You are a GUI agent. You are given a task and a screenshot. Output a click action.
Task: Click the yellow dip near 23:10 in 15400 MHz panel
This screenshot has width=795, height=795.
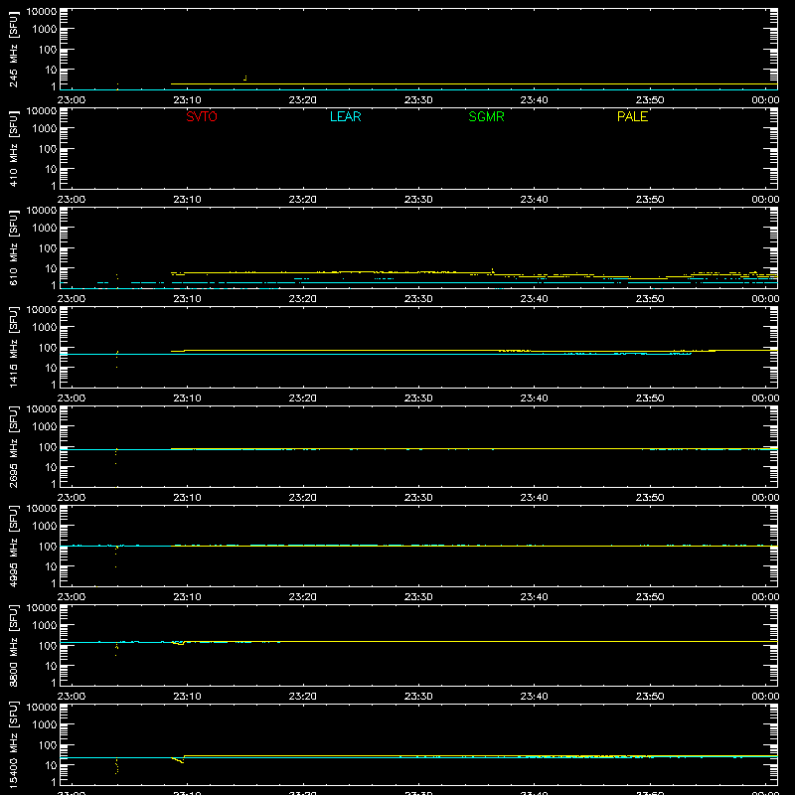point(179,759)
